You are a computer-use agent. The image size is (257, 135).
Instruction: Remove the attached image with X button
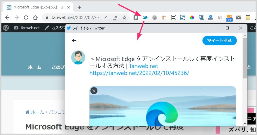coord(94,91)
